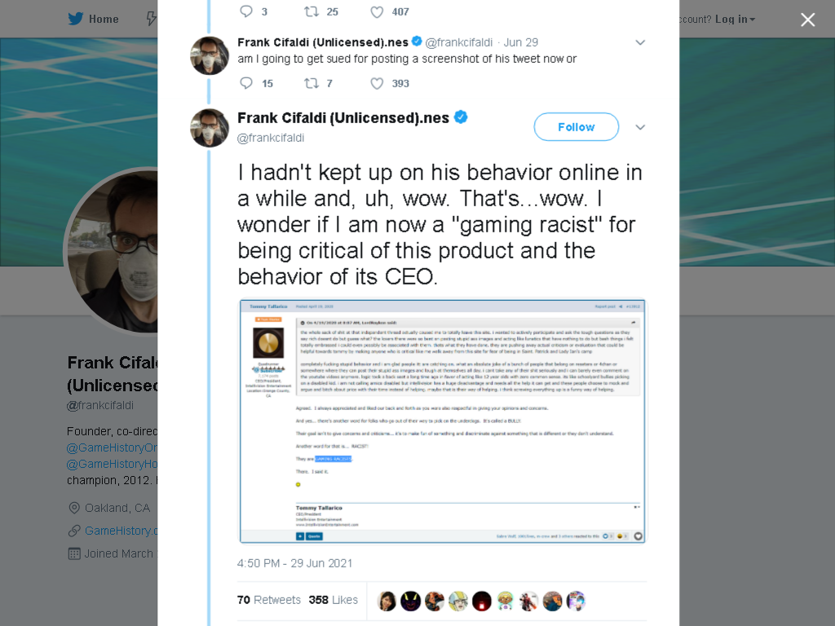Image resolution: width=835 pixels, height=626 pixels.
Task: Like the tweet with 407 likes
Action: pos(377,11)
